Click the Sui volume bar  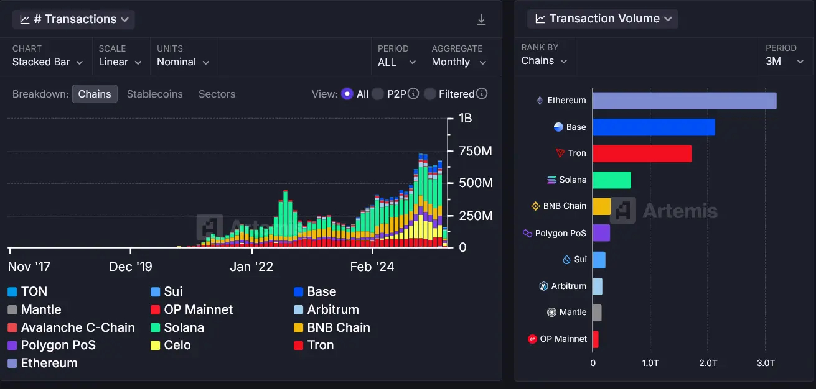click(x=599, y=260)
